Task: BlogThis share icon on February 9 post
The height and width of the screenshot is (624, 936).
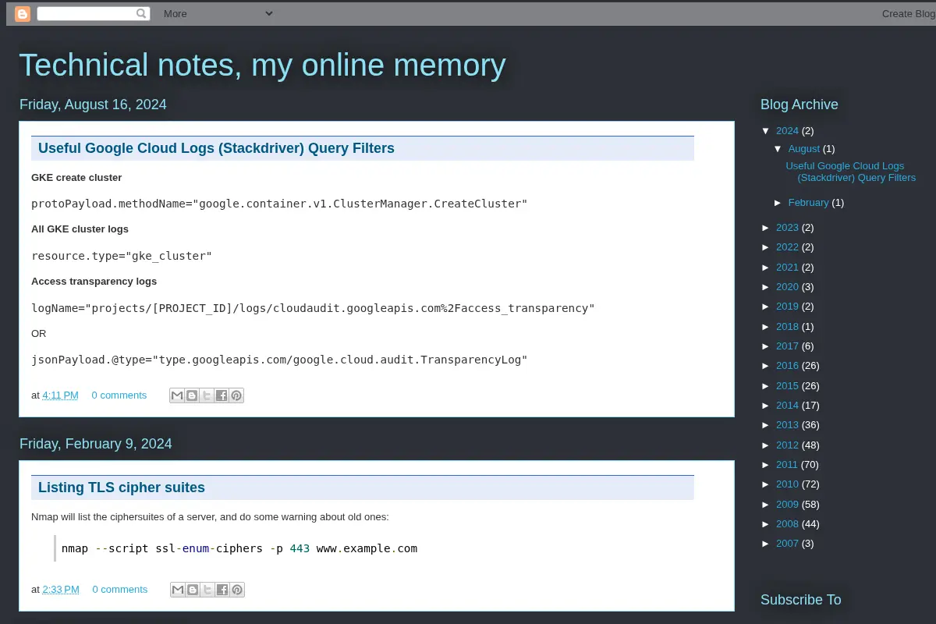Action: coord(193,590)
